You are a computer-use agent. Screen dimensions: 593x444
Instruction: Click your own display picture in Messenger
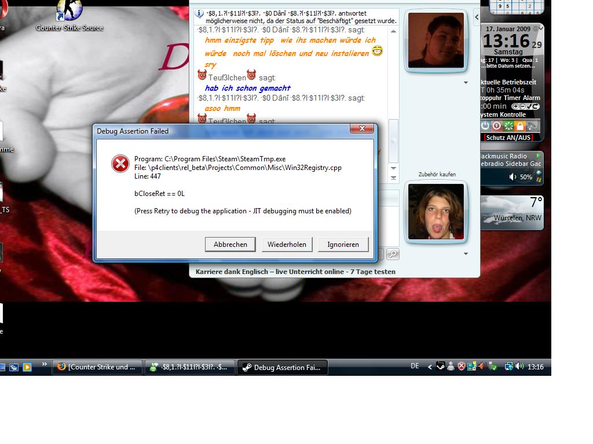435,212
